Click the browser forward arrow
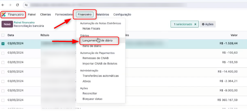This screenshot has width=247, height=112. coord(10,5)
